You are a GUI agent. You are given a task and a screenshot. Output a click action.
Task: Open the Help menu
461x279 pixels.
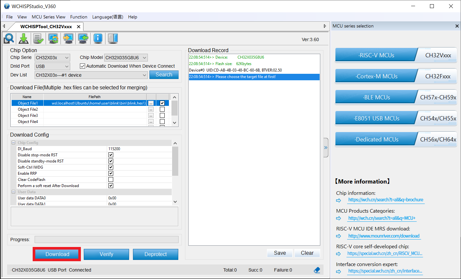[133, 17]
